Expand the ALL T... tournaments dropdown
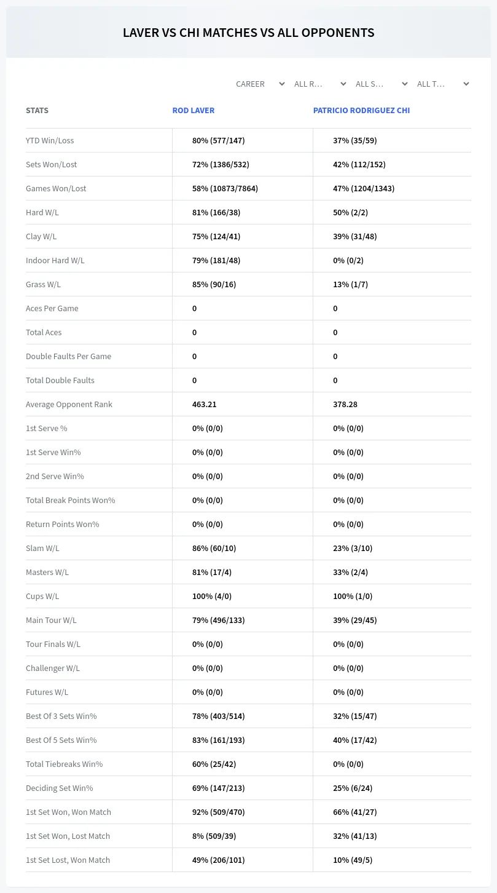The width and height of the screenshot is (497, 893). [443, 84]
